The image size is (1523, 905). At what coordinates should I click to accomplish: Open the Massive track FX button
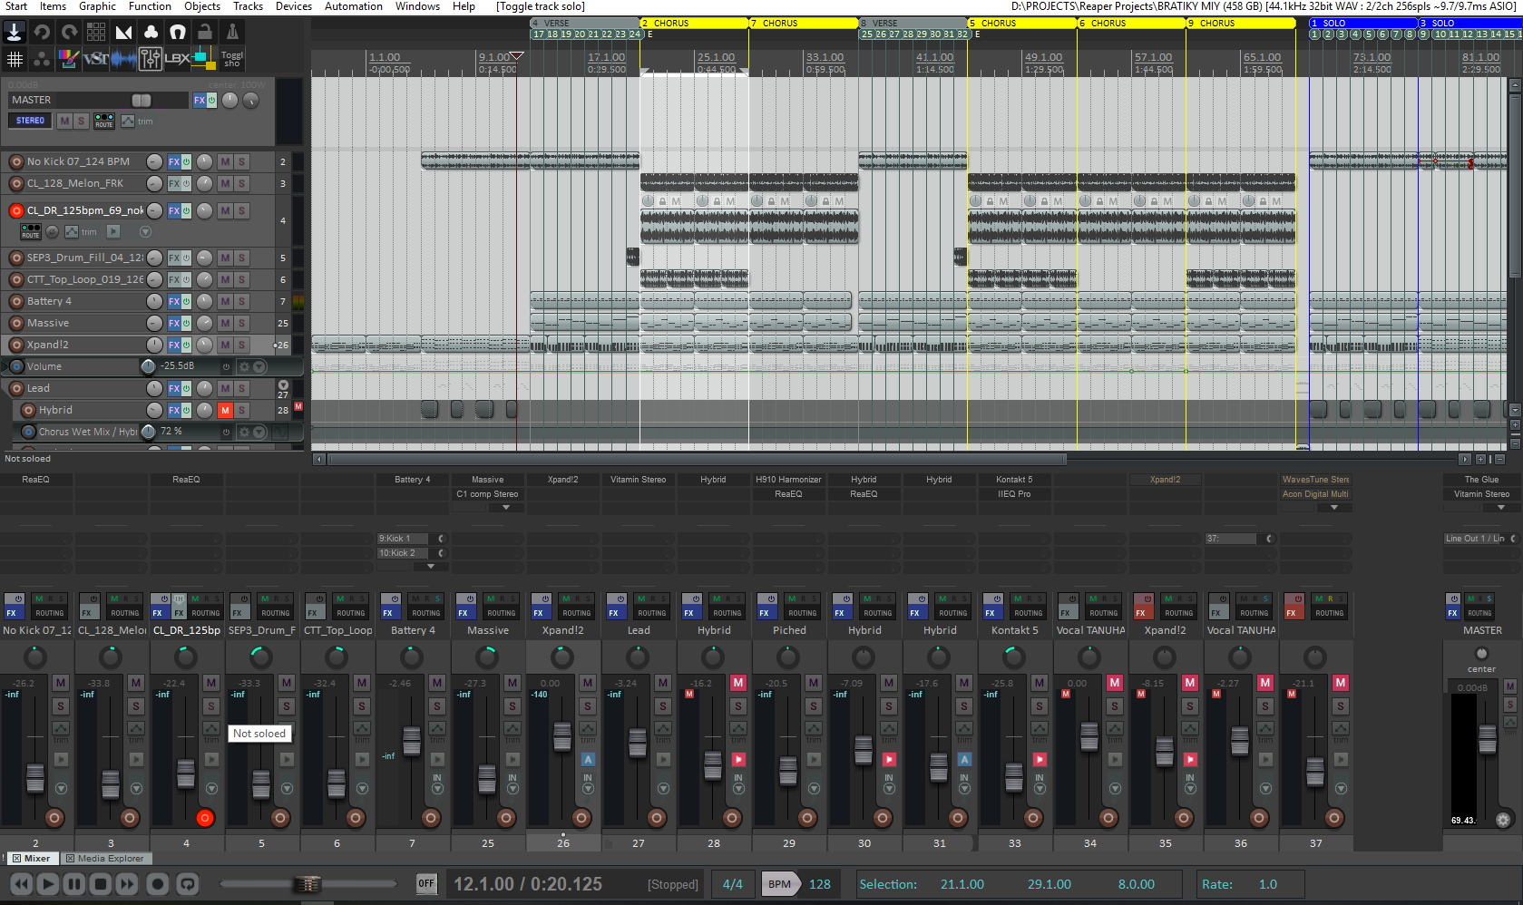pyautogui.click(x=174, y=323)
